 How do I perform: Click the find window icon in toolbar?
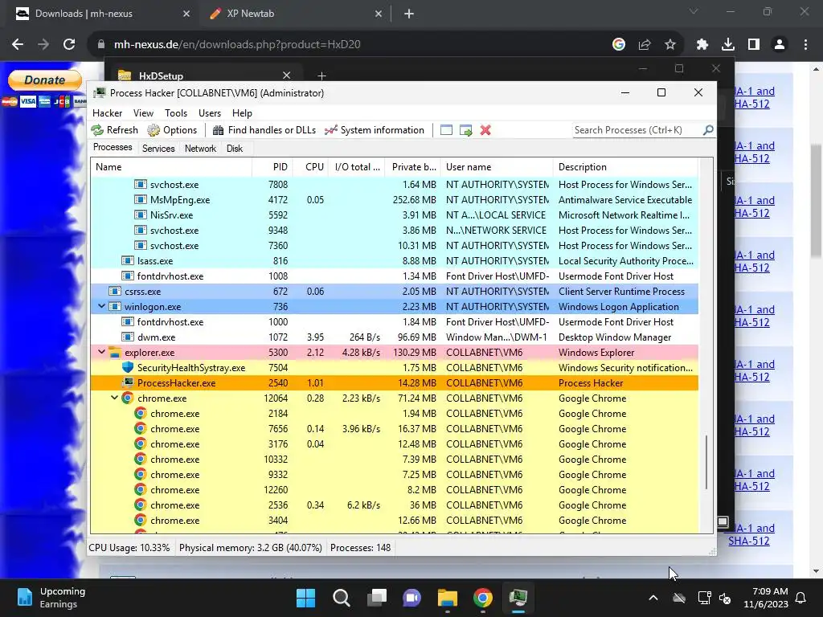pos(446,130)
